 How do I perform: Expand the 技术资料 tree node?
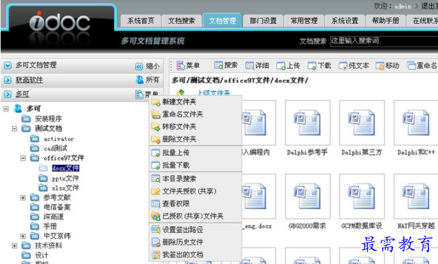pos(14,246)
